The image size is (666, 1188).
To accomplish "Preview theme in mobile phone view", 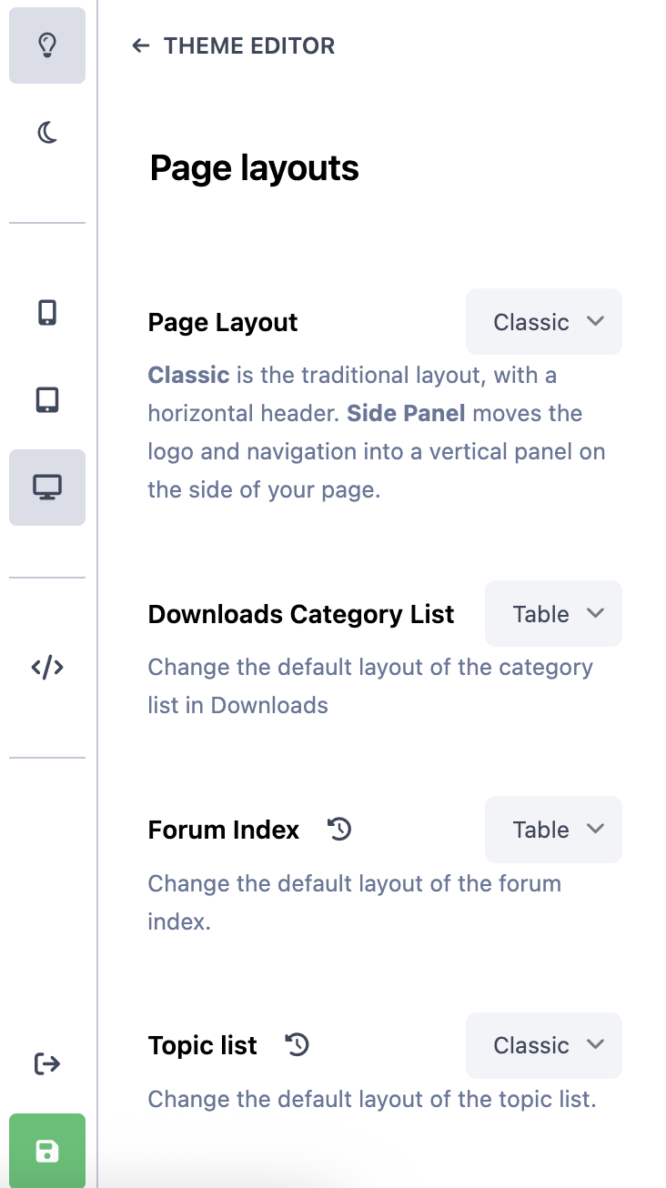I will (x=47, y=313).
